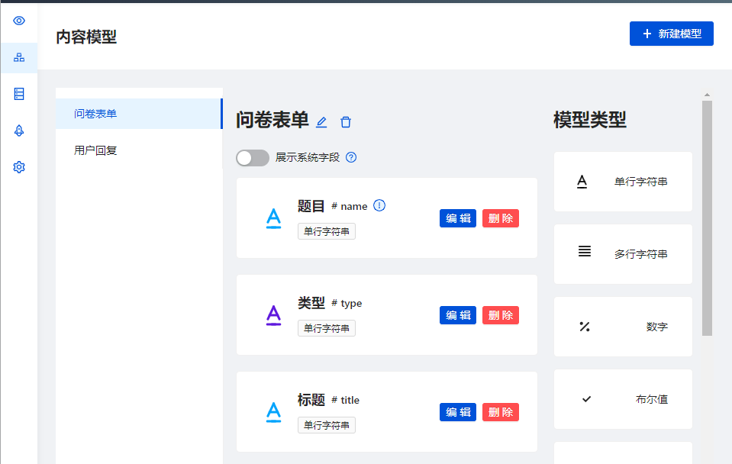The height and width of the screenshot is (464, 732).
Task: Click the 类型 field title
Action: click(x=311, y=303)
